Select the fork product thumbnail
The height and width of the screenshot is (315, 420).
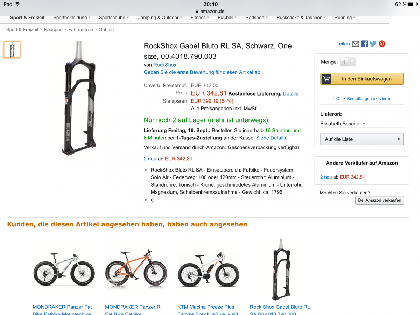[12, 50]
